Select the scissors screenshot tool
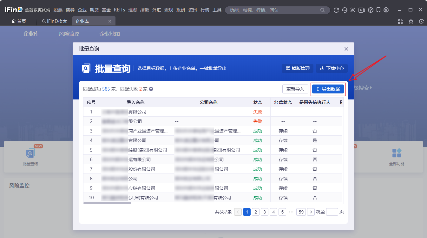427x238 pixels. click(x=353, y=10)
